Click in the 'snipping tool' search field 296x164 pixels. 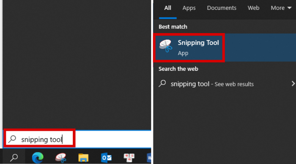77,139
